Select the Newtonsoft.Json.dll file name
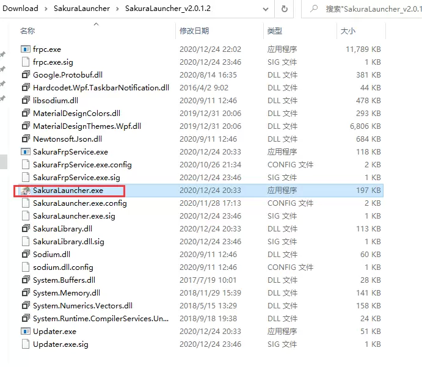The image size is (422, 367). (68, 139)
